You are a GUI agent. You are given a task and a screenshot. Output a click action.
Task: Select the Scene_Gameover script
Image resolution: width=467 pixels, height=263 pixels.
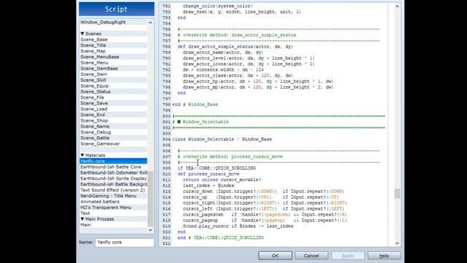(114, 144)
